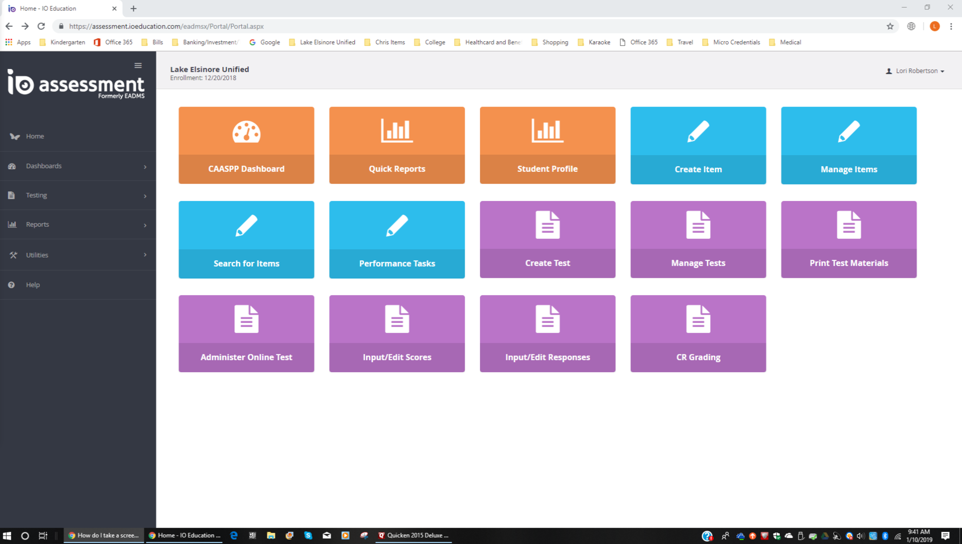Open the Quick Reports chart tile

pos(397,145)
